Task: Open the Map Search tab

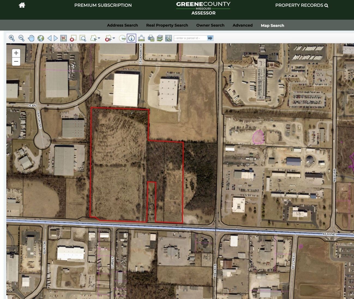Action: pyautogui.click(x=272, y=25)
